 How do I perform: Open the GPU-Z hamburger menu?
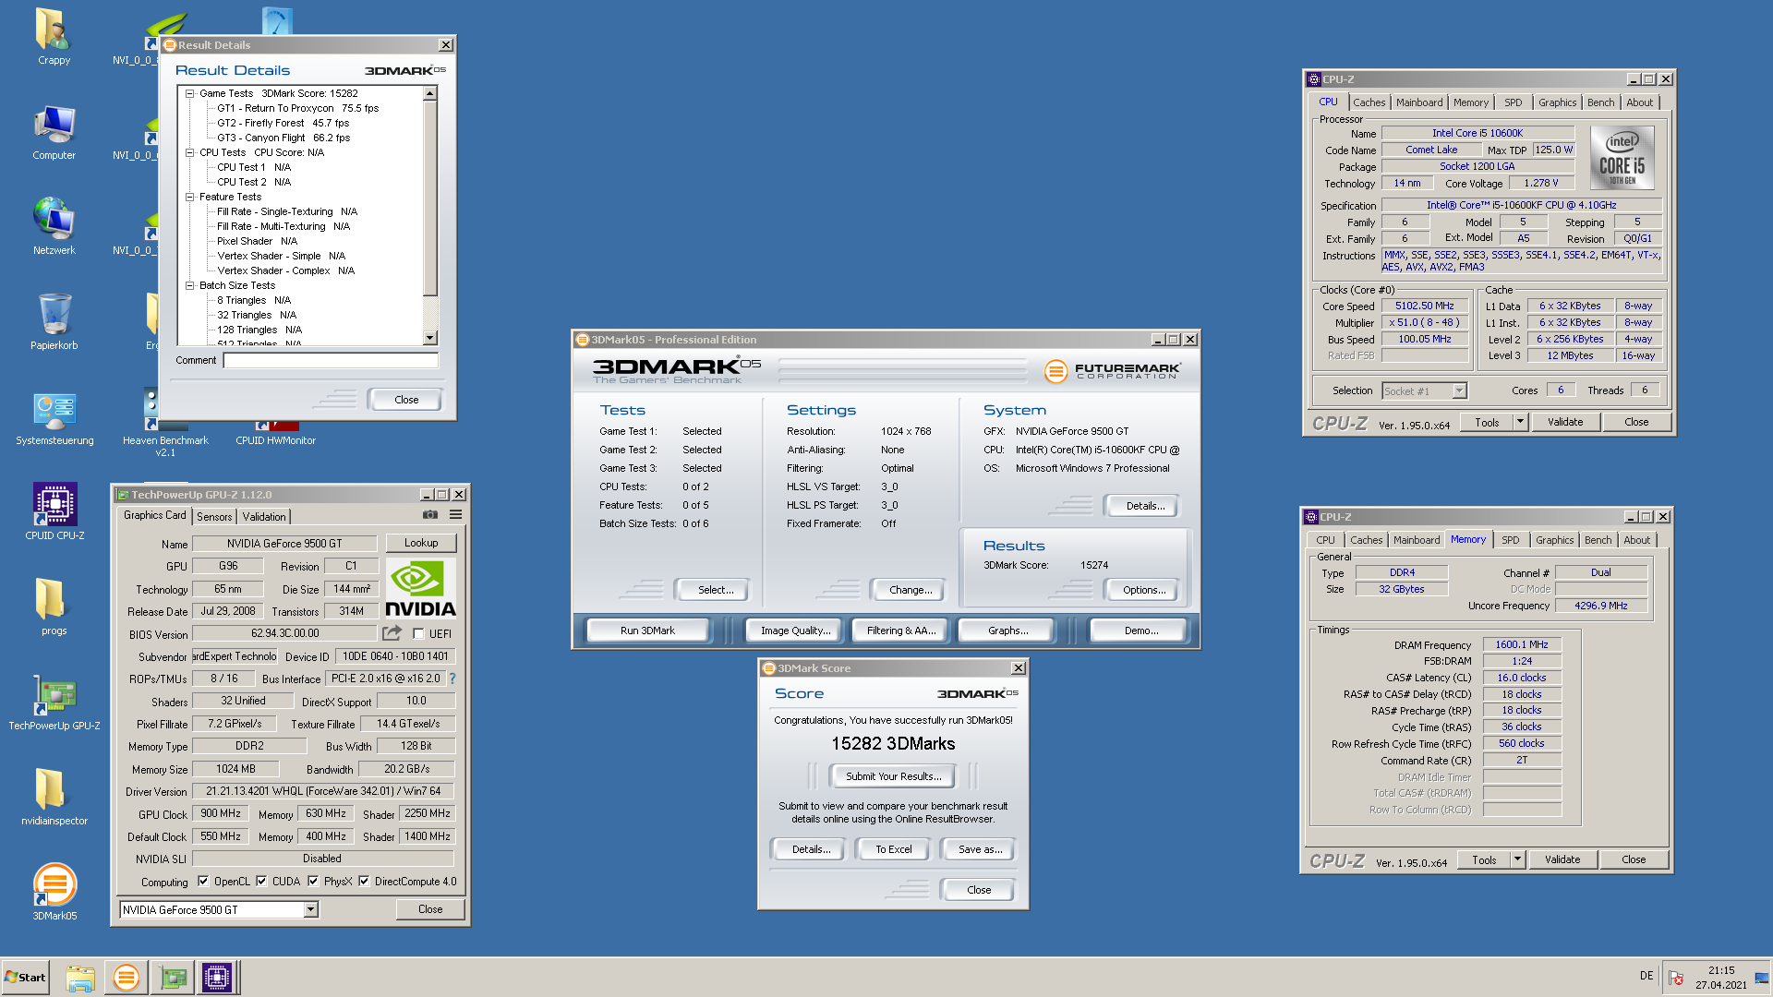pos(455,515)
